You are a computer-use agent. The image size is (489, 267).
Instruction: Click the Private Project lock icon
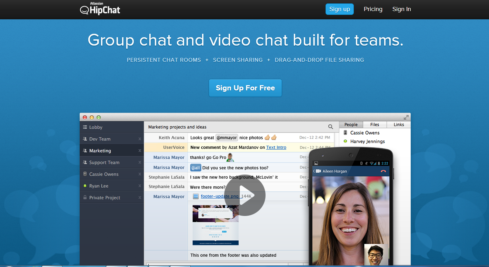point(85,198)
